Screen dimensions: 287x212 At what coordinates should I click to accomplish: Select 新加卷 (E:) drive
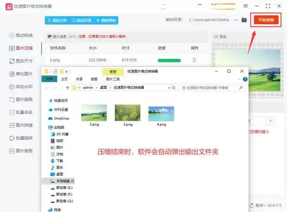click(x=62, y=188)
